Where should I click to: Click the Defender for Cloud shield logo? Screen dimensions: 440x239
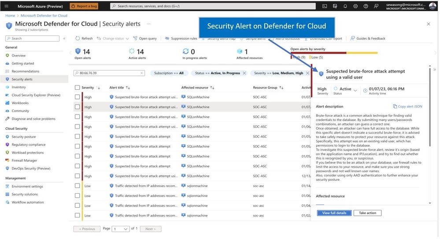coord(9,26)
